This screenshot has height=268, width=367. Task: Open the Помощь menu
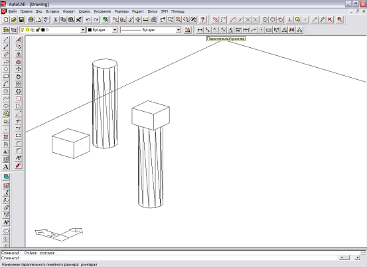point(178,11)
